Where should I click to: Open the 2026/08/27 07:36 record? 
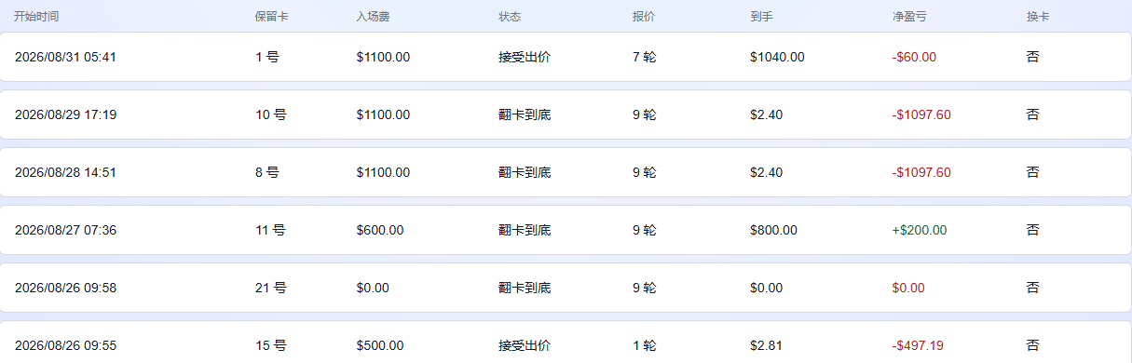pyautogui.click(x=566, y=230)
